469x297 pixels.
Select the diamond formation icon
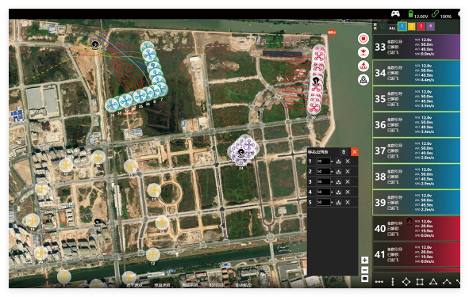(x=406, y=281)
